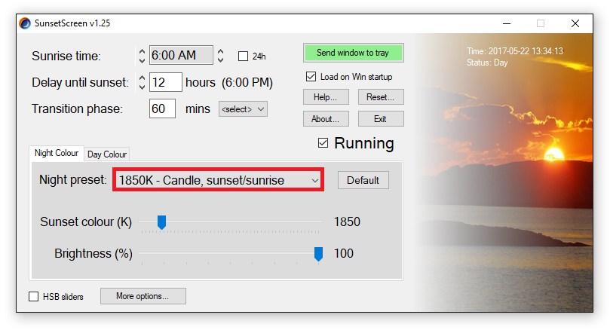Decrease delay until sunset hours stepper
The height and width of the screenshot is (330, 610).
click(142, 87)
